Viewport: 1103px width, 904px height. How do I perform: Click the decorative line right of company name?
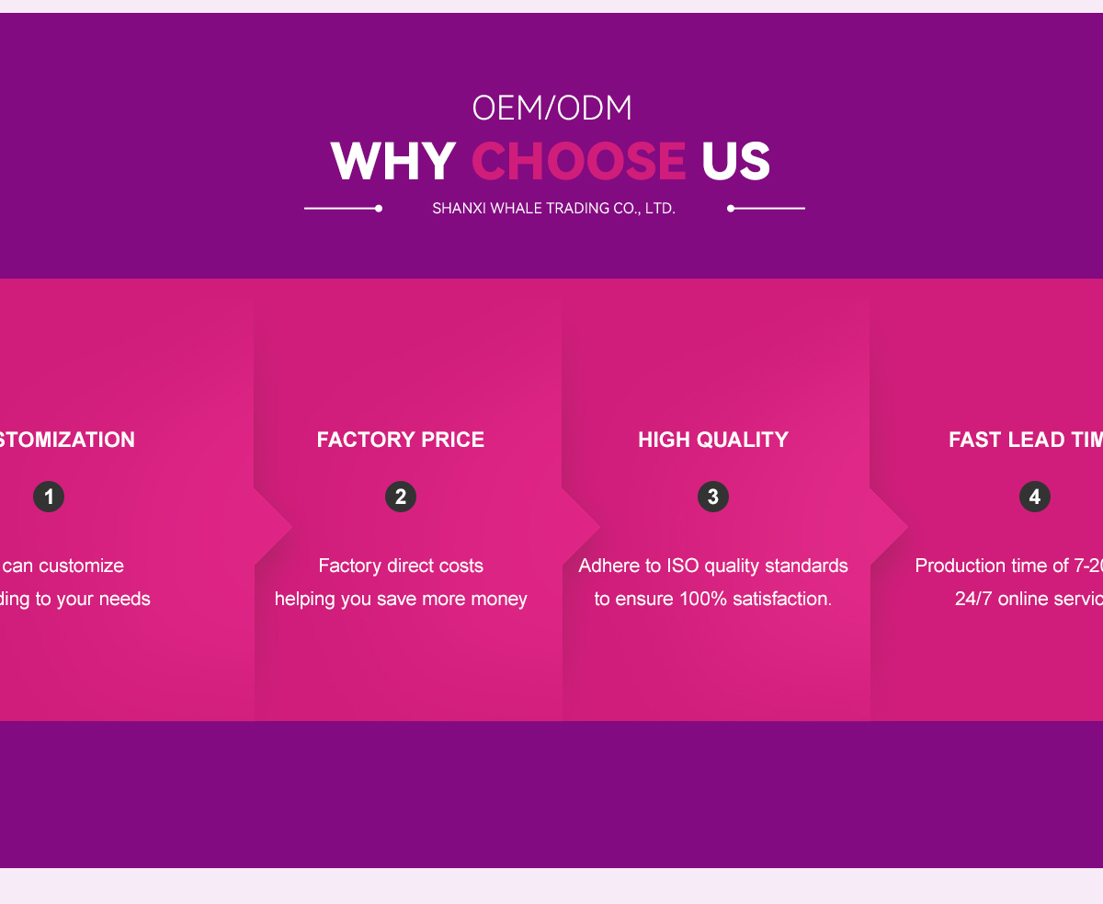[x=766, y=209]
